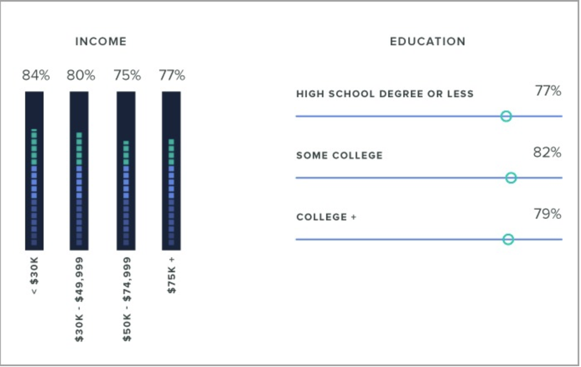The width and height of the screenshot is (581, 367).
Task: Click the INCOME section heading
Action: [101, 41]
